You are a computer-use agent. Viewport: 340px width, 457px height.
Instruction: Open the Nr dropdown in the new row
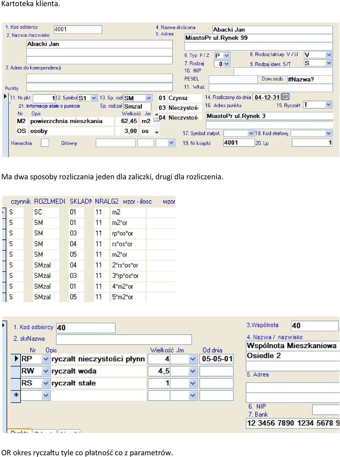click(x=46, y=395)
